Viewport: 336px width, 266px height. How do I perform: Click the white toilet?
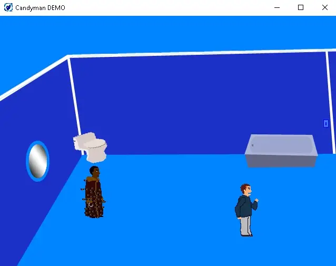click(90, 147)
